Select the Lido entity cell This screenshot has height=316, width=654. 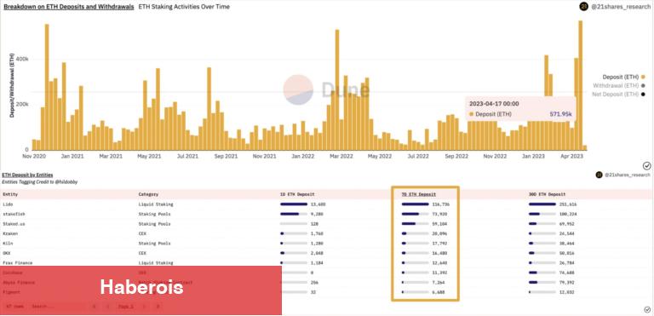8,204
